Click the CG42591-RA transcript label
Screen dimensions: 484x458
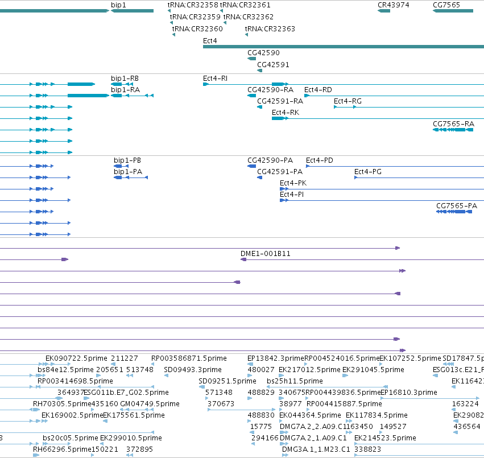pos(280,101)
